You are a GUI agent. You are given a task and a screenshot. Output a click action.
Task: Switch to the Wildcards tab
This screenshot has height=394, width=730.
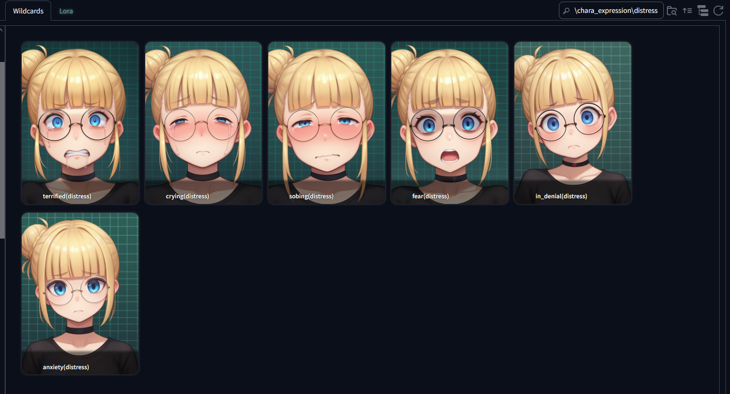(x=28, y=11)
